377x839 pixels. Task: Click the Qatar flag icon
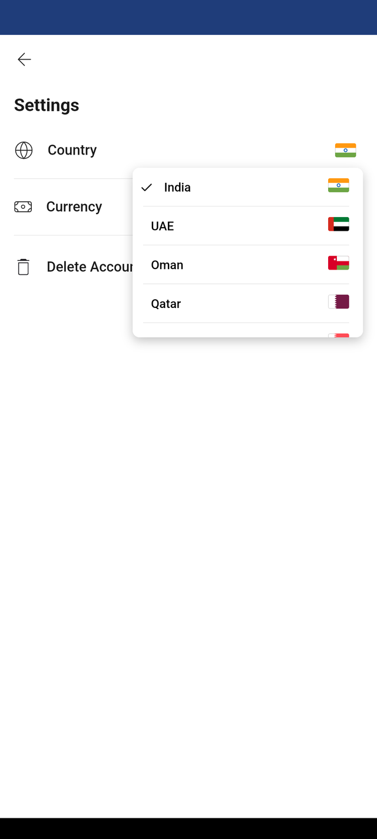(338, 302)
